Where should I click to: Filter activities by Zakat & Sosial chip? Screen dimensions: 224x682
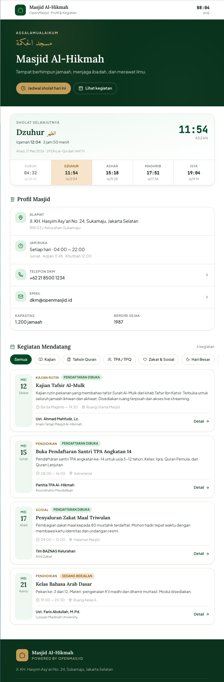[x=159, y=359]
